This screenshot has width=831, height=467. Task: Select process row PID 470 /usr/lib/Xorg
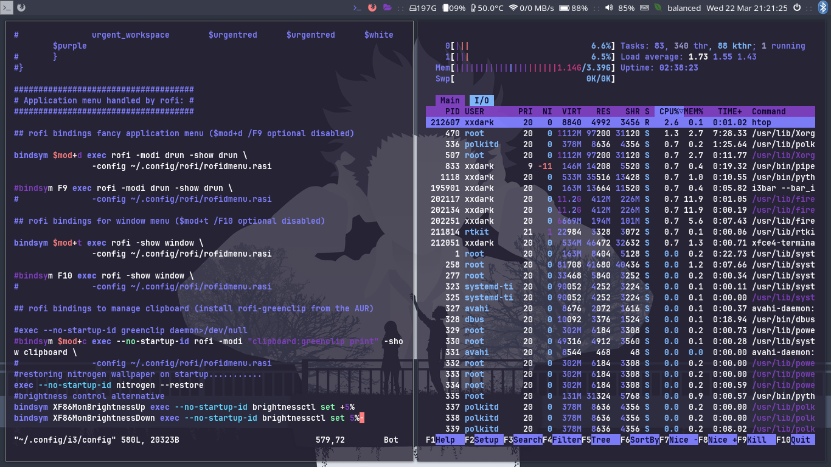[621, 133]
